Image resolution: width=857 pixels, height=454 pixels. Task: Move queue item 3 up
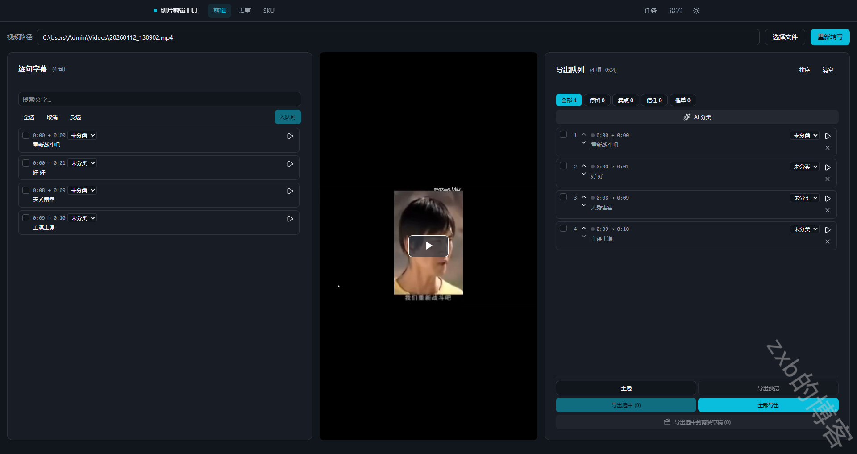[584, 197]
